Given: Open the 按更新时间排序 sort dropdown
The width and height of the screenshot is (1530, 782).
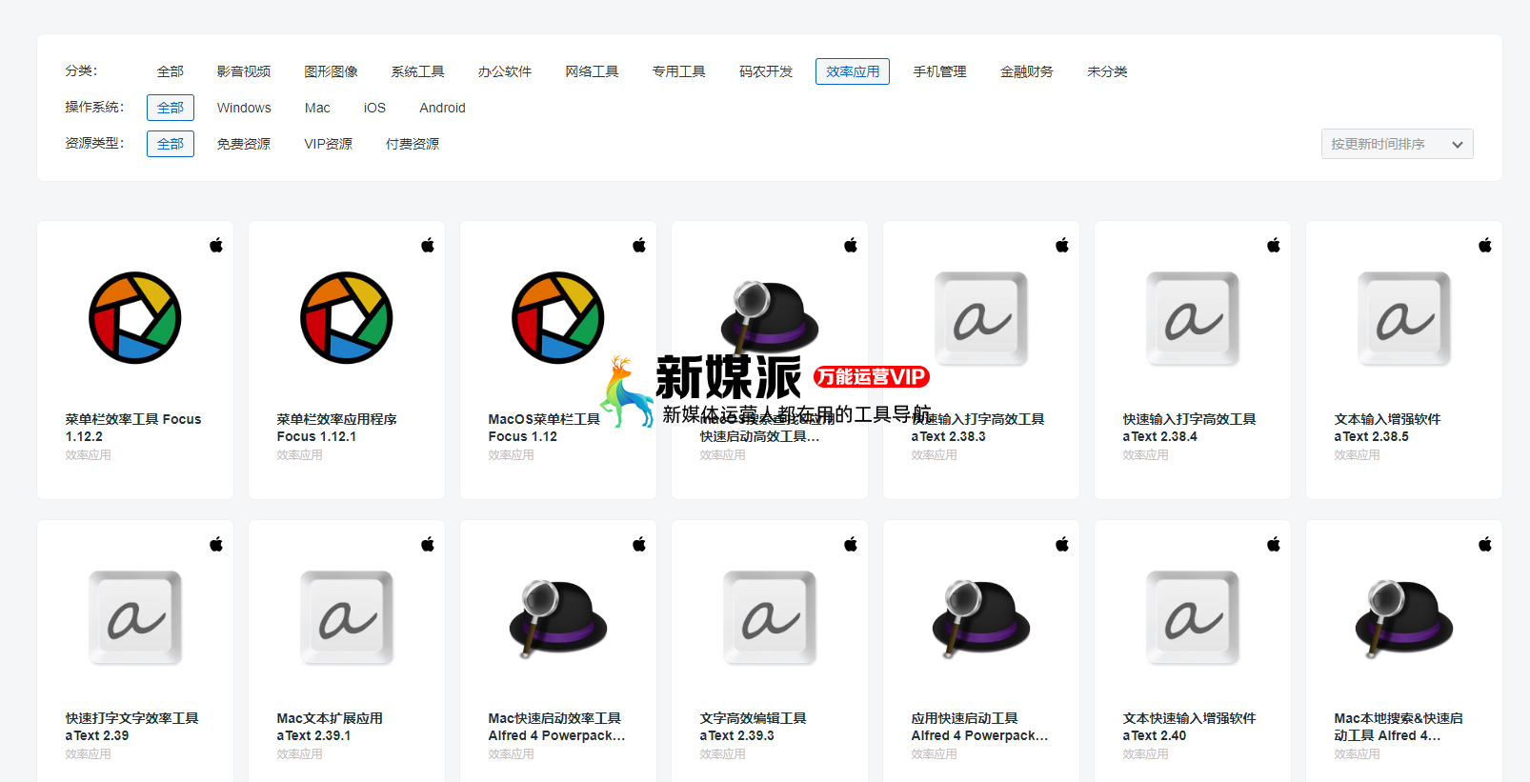Looking at the screenshot, I should click(x=1397, y=144).
